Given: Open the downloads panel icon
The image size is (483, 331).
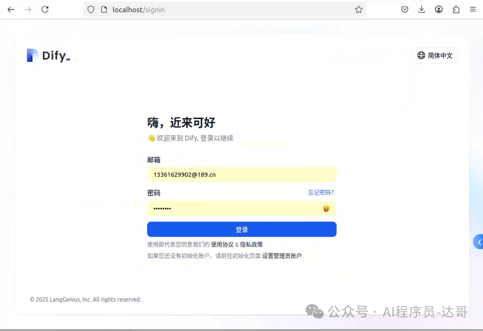Looking at the screenshot, I should (421, 9).
